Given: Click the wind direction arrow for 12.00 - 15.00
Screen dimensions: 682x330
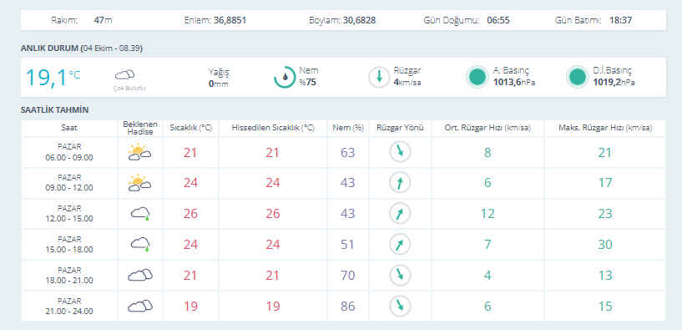Looking at the screenshot, I should pos(400,214).
